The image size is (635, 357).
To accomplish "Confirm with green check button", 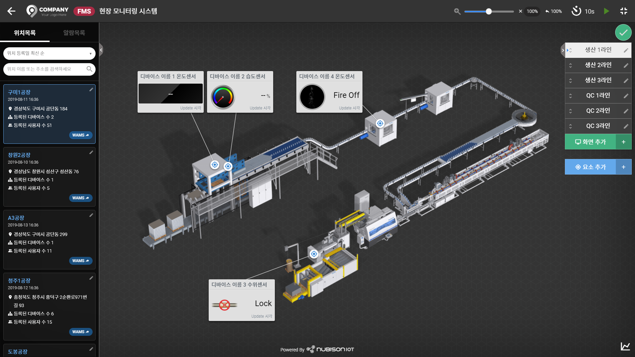I will point(623,32).
